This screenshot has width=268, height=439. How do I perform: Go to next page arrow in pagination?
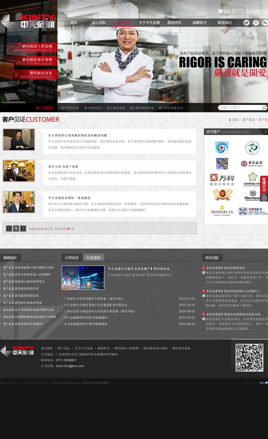pyautogui.click(x=23, y=228)
